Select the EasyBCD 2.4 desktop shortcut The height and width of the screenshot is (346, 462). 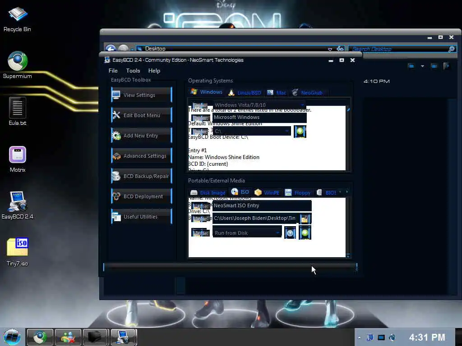pos(18,205)
